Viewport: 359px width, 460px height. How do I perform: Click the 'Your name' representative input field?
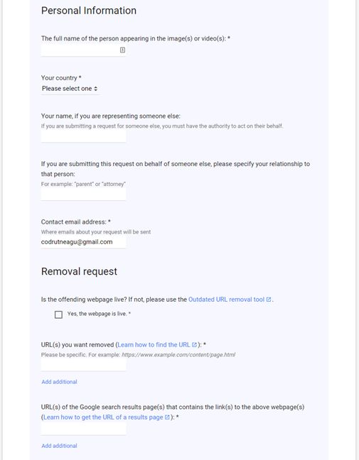click(83, 136)
